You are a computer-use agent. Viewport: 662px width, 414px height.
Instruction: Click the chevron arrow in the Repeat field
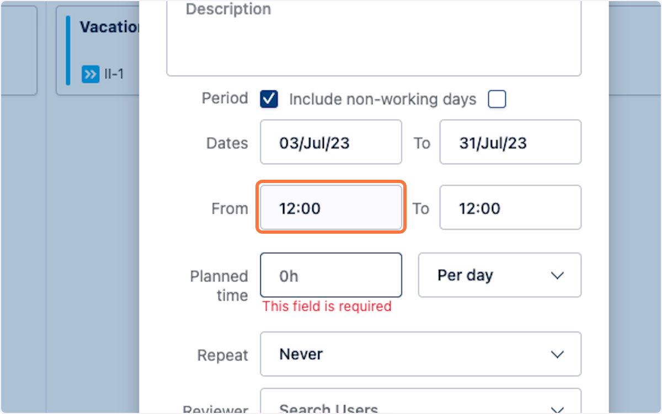pyautogui.click(x=558, y=354)
